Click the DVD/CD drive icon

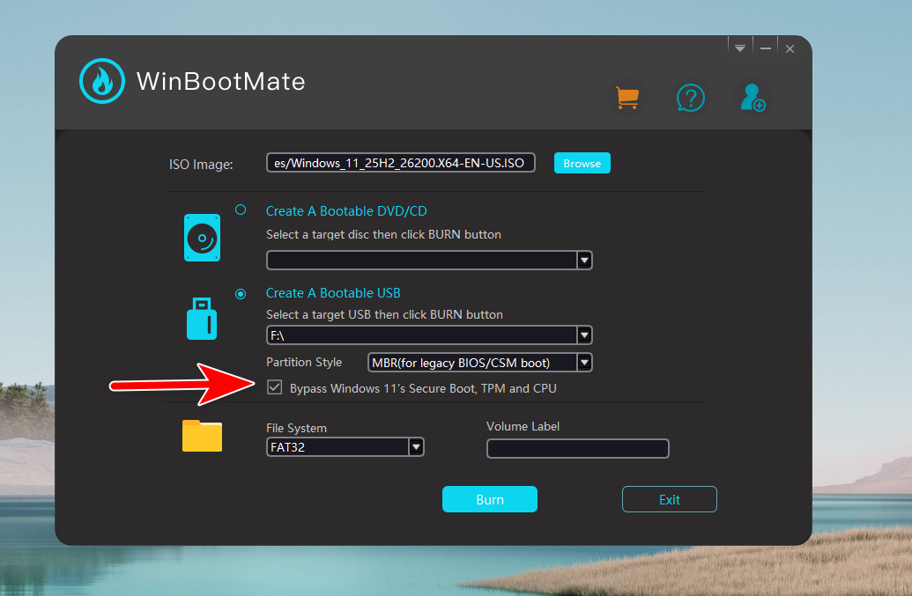pyautogui.click(x=202, y=238)
